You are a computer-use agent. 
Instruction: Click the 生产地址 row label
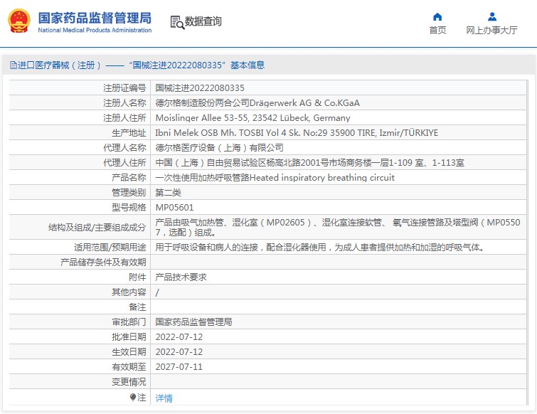(129, 133)
